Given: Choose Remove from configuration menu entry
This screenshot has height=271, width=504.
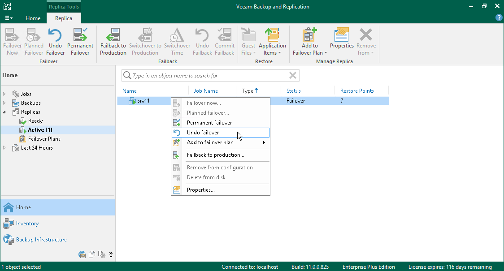Looking at the screenshot, I should (x=221, y=168).
